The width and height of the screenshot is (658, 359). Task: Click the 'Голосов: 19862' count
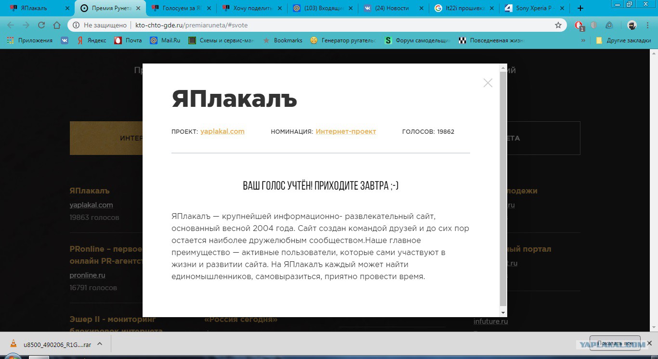(x=428, y=131)
